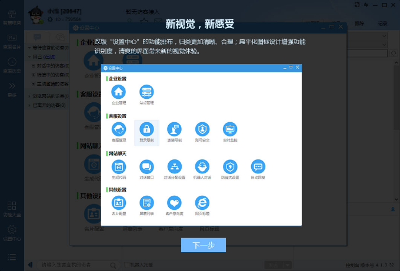Open the 自动恢复 icon
The width and height of the screenshot is (400, 271).
click(258, 166)
